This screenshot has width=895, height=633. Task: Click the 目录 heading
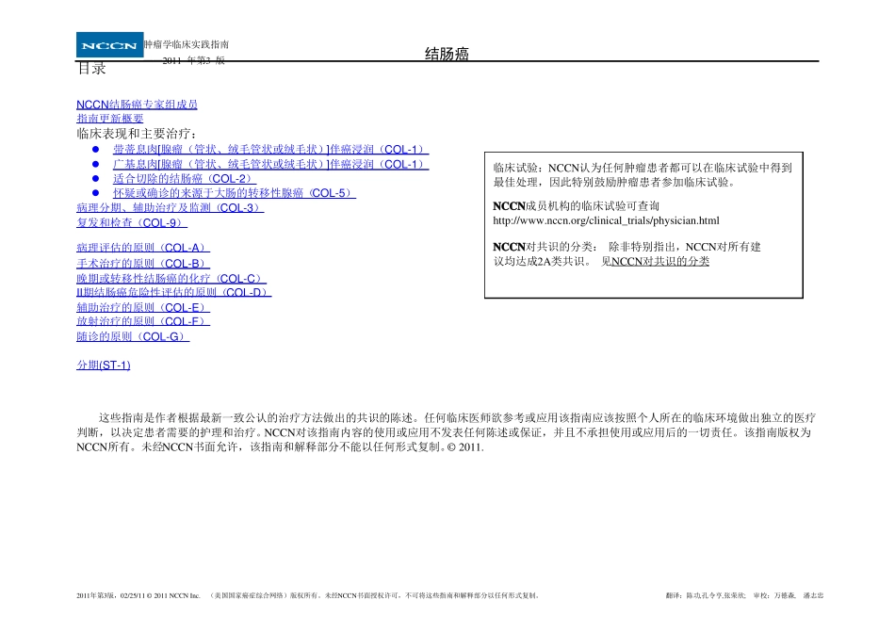(x=91, y=69)
